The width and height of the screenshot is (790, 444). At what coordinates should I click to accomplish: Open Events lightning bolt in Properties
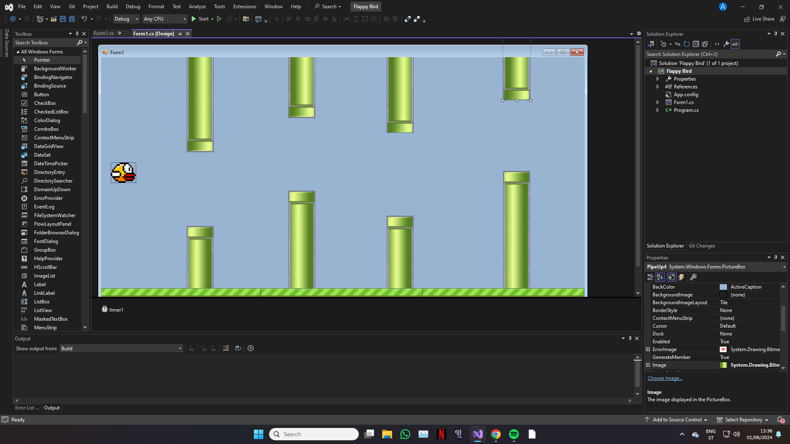[x=681, y=277]
